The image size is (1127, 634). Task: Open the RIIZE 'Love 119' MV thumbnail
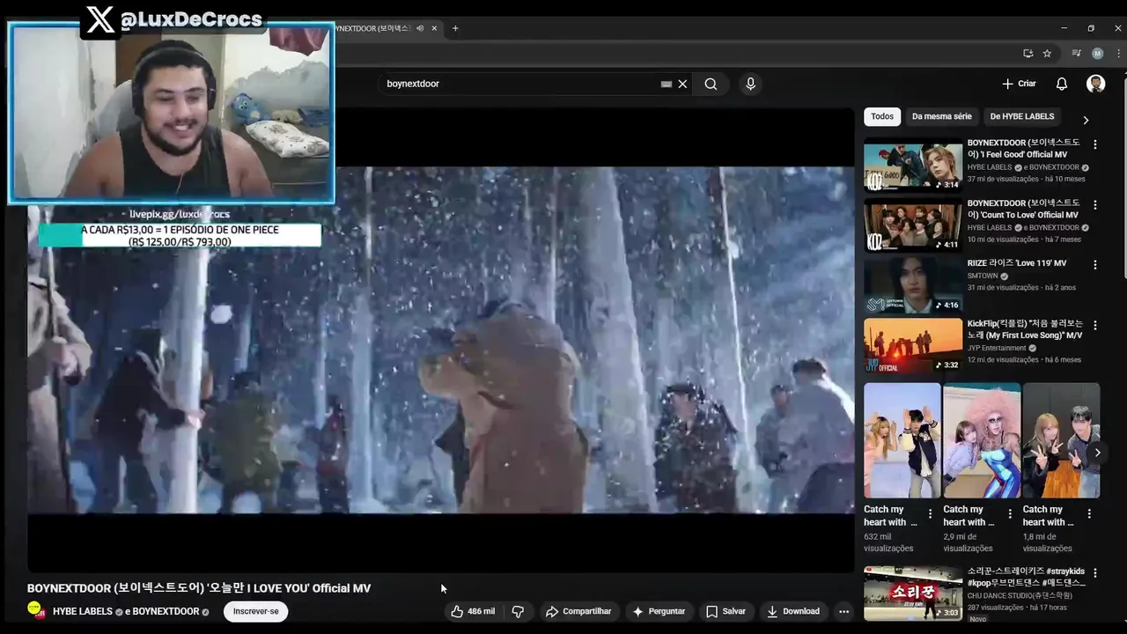tap(913, 284)
